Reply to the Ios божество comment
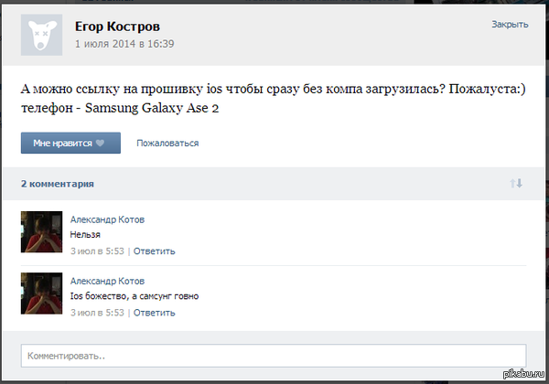The image size is (549, 384). coord(154,313)
